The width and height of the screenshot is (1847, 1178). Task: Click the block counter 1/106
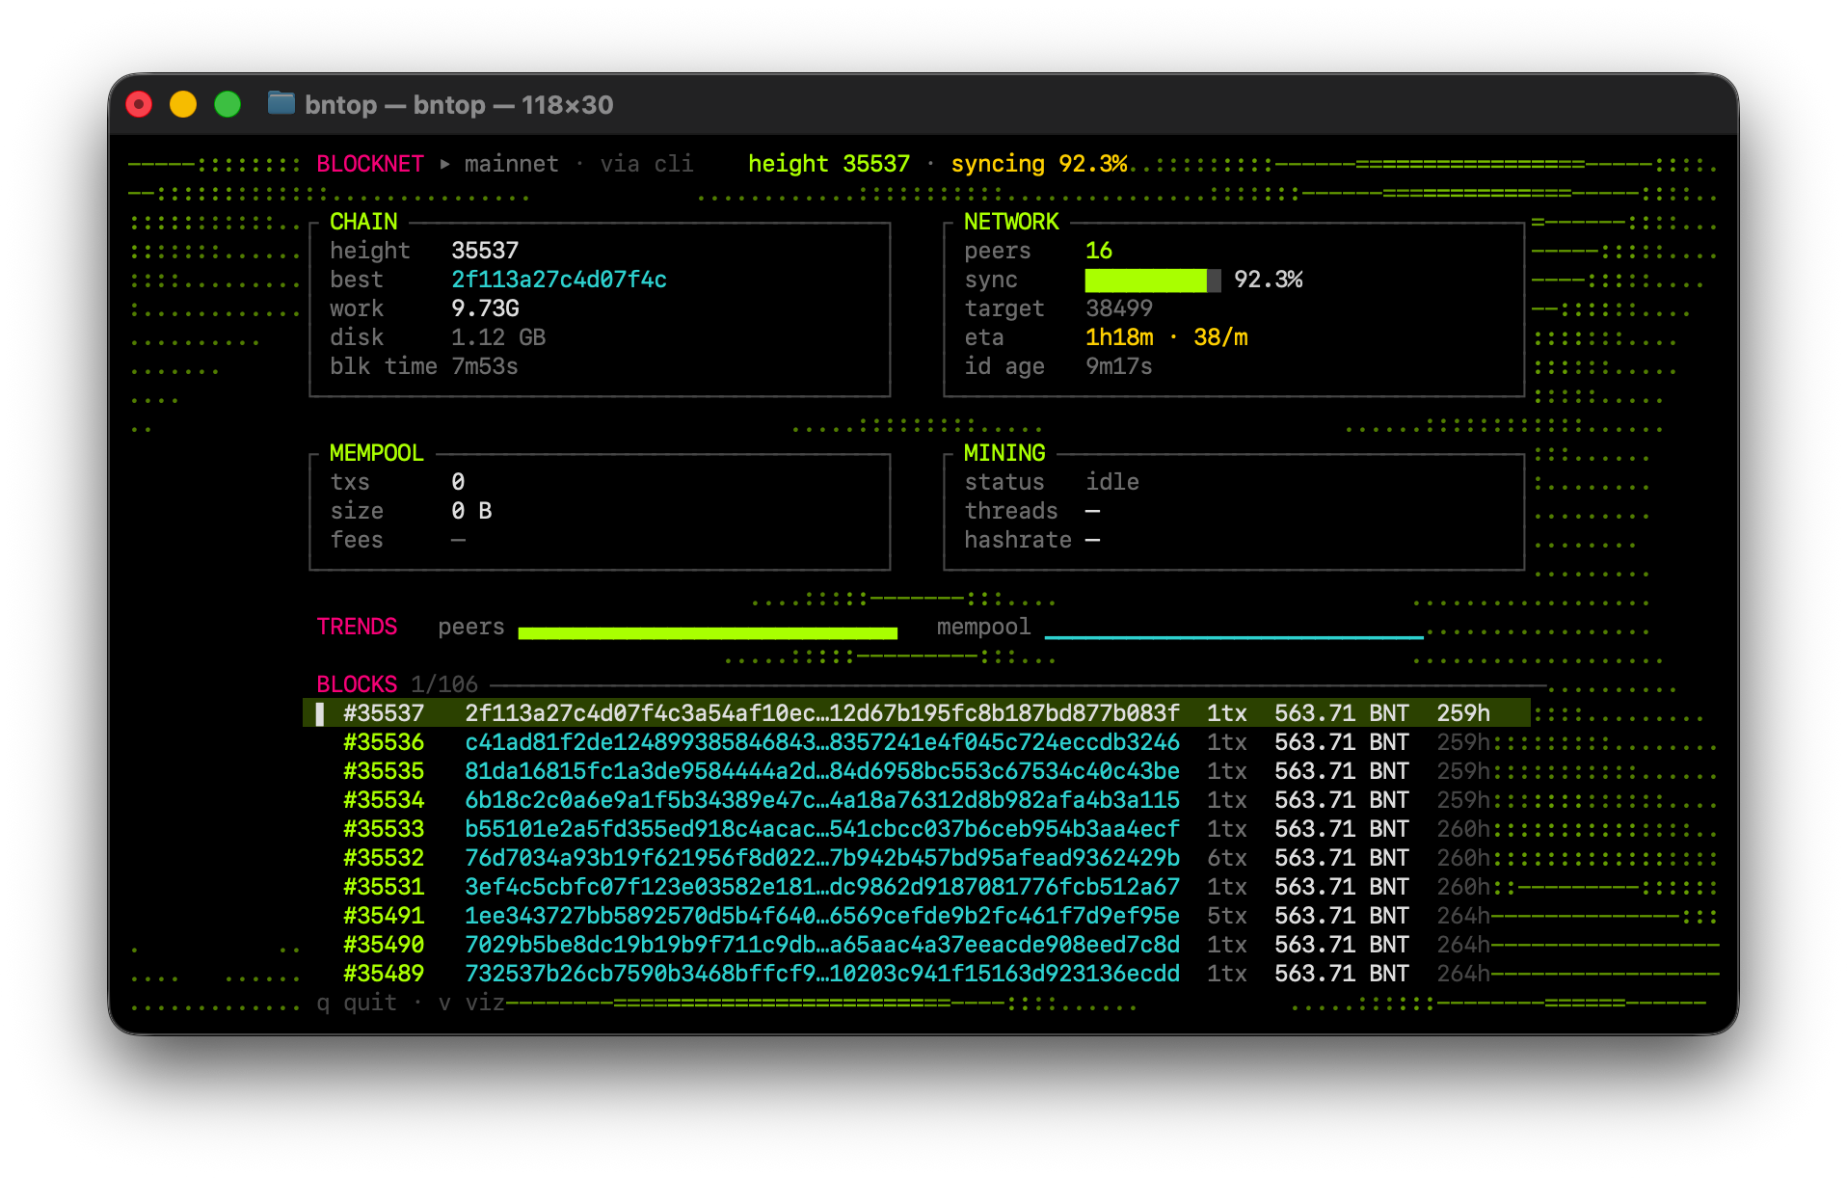pos(444,684)
